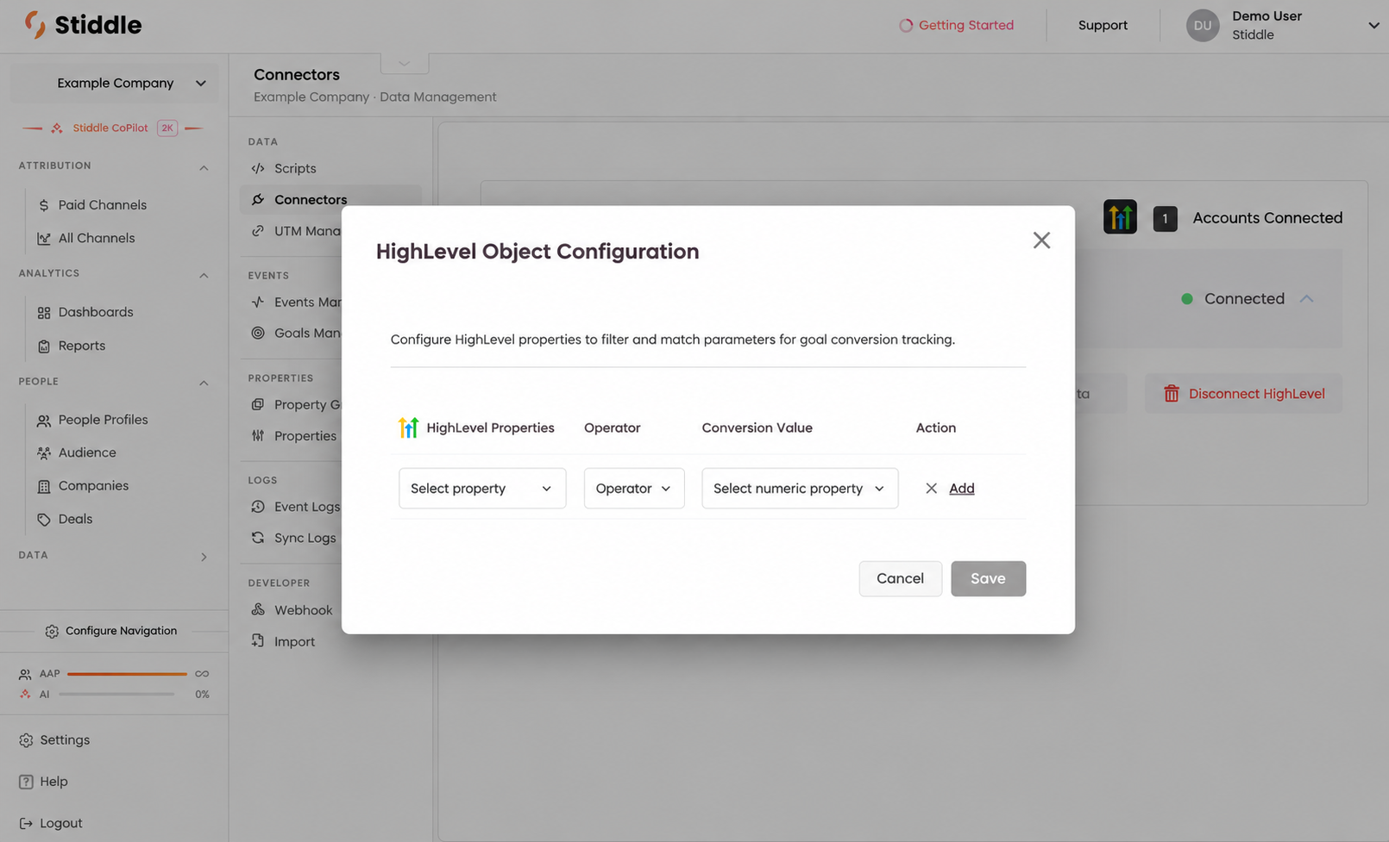Open Dashboards via its grid icon
The image size is (1389, 842).
pyautogui.click(x=43, y=313)
